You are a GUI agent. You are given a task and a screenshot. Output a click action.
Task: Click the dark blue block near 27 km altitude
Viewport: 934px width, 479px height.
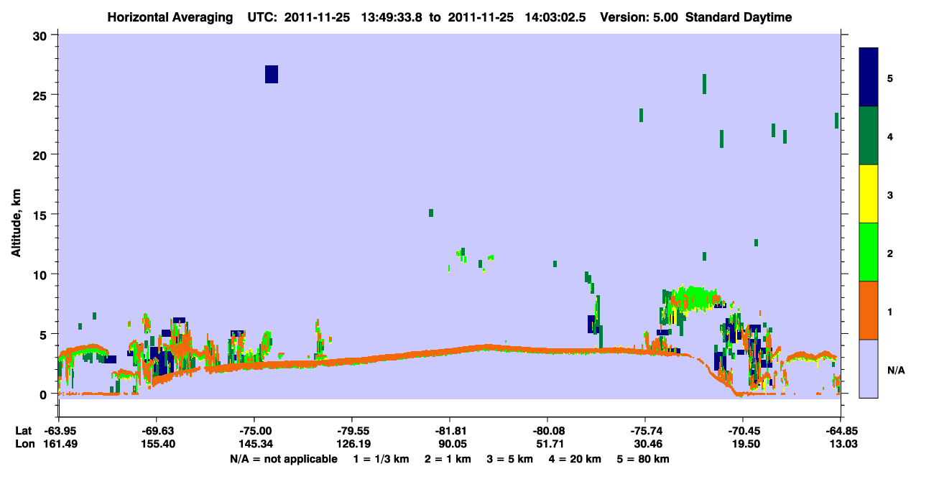272,74
